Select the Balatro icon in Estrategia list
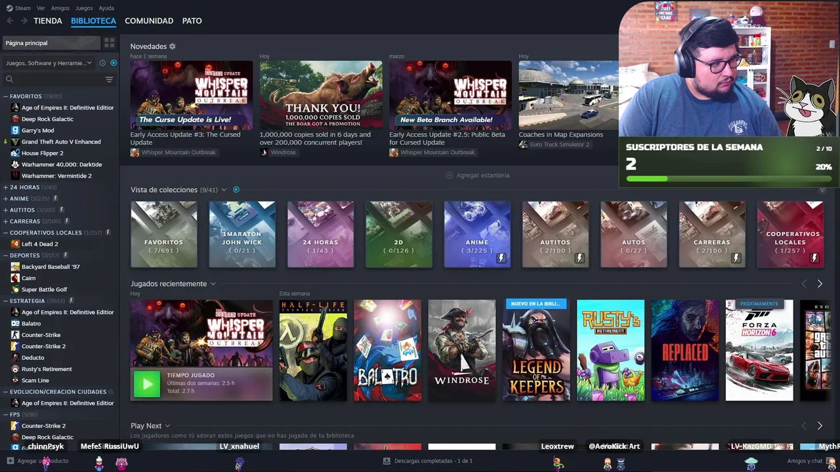This screenshot has height=472, width=840. 15,323
